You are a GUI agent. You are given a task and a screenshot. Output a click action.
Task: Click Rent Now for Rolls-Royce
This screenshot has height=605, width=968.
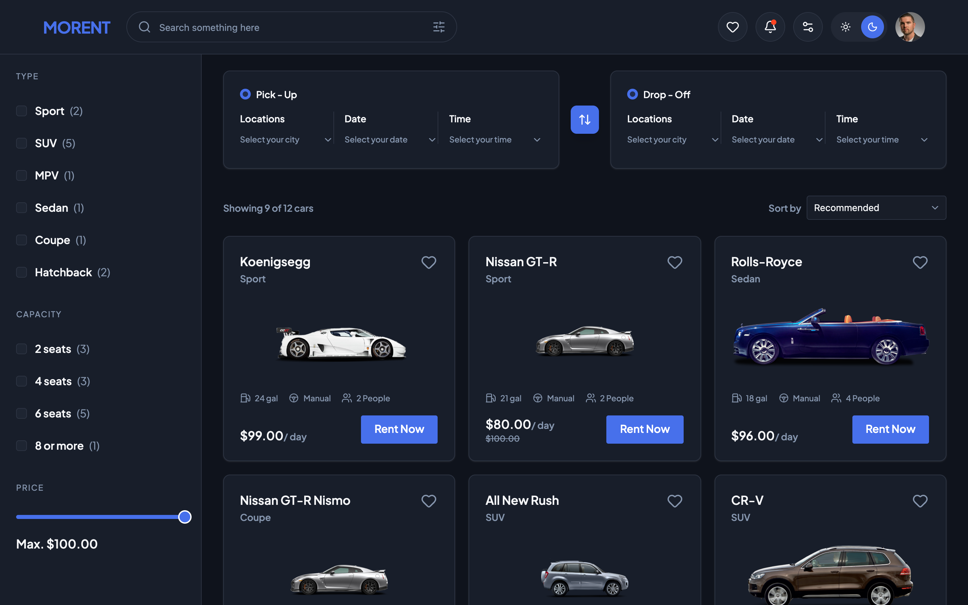tap(890, 429)
